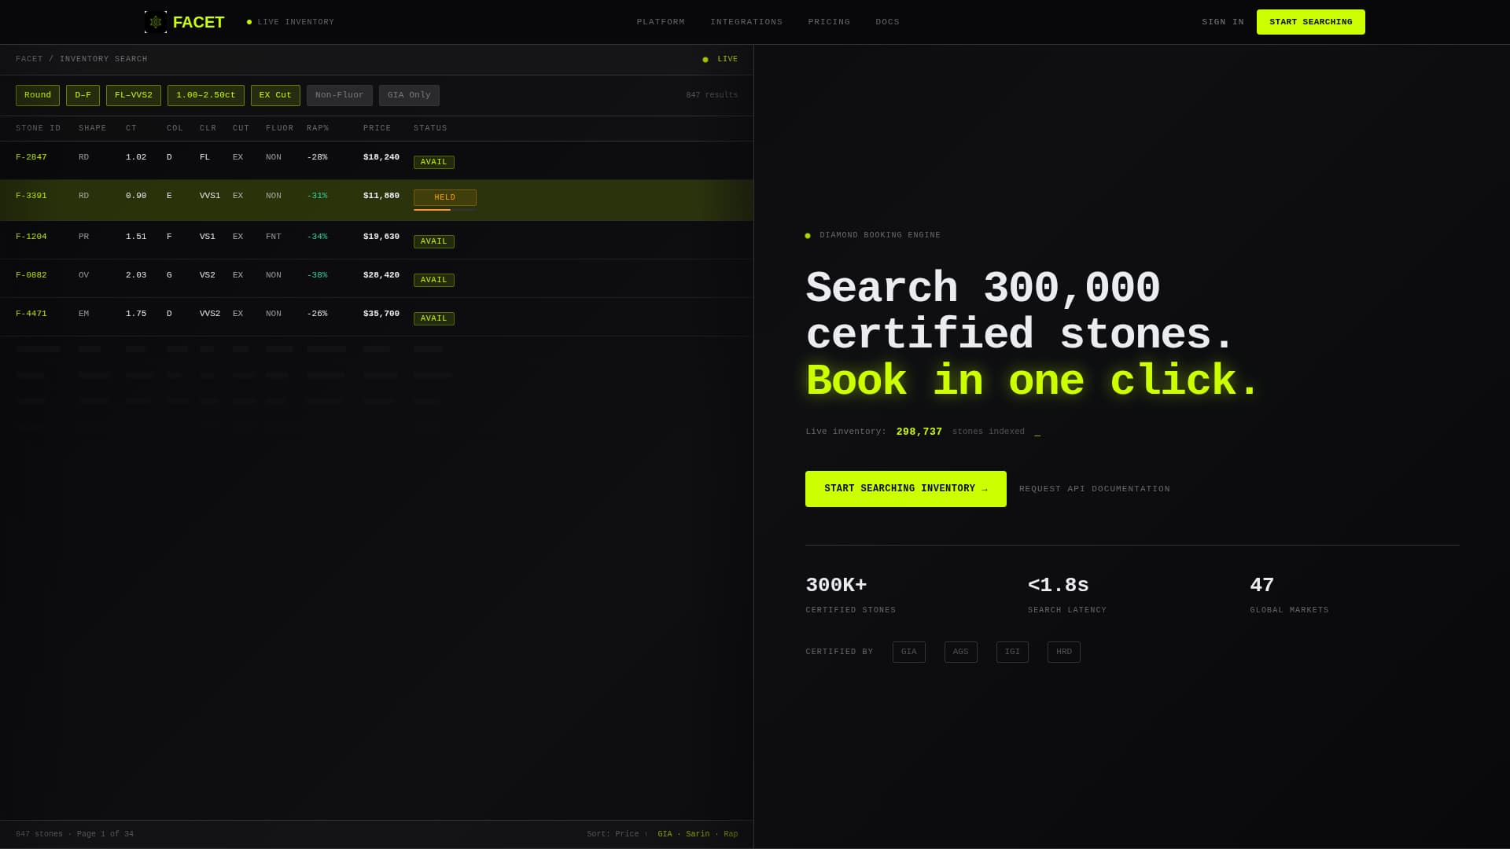Select the GIA source in footer
This screenshot has height=849, width=1510.
665,834
